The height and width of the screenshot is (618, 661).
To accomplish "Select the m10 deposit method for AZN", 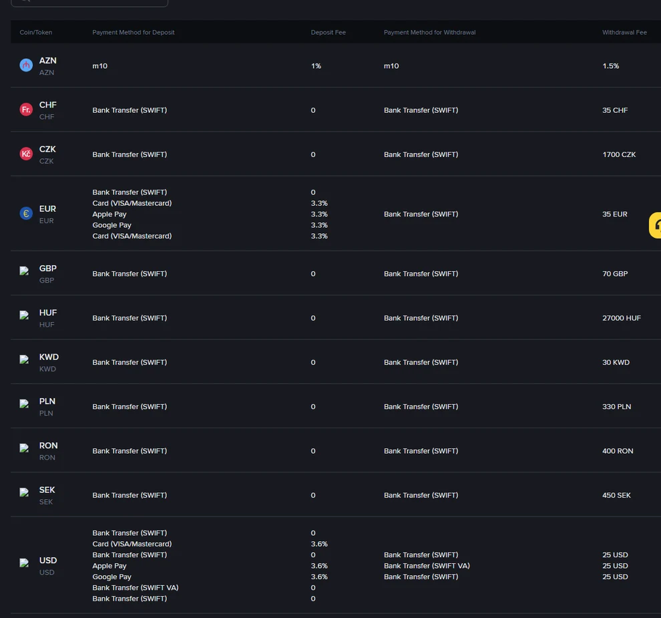I will click(100, 65).
